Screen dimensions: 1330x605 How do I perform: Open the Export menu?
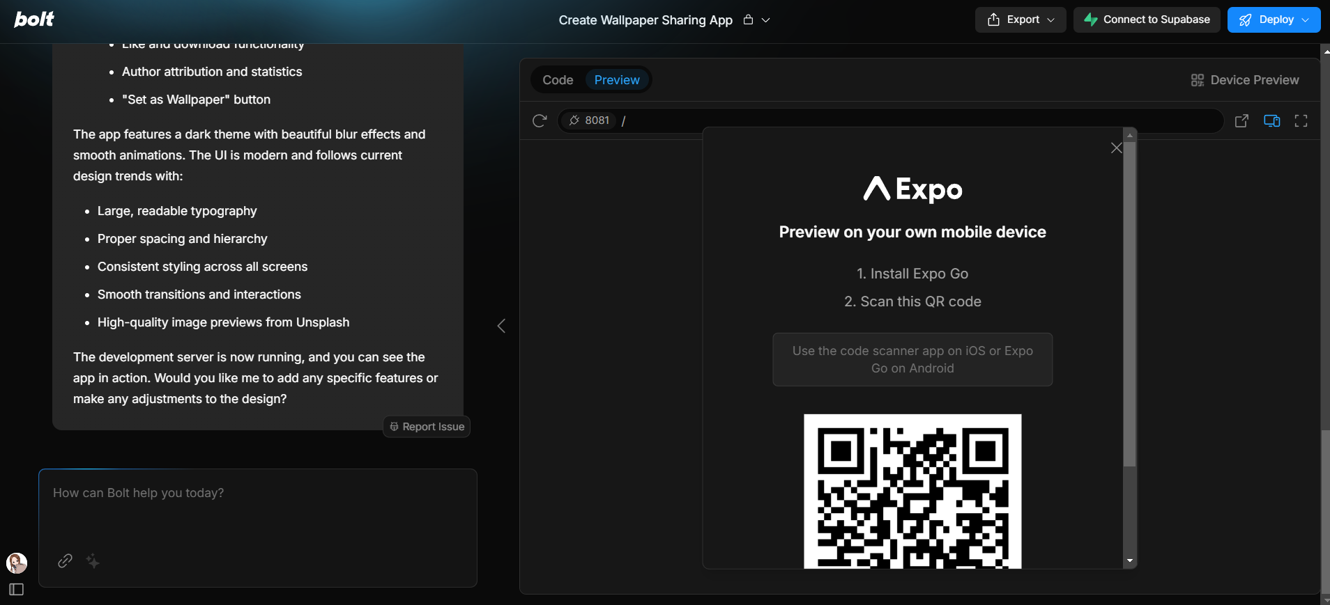pyautogui.click(x=1021, y=19)
